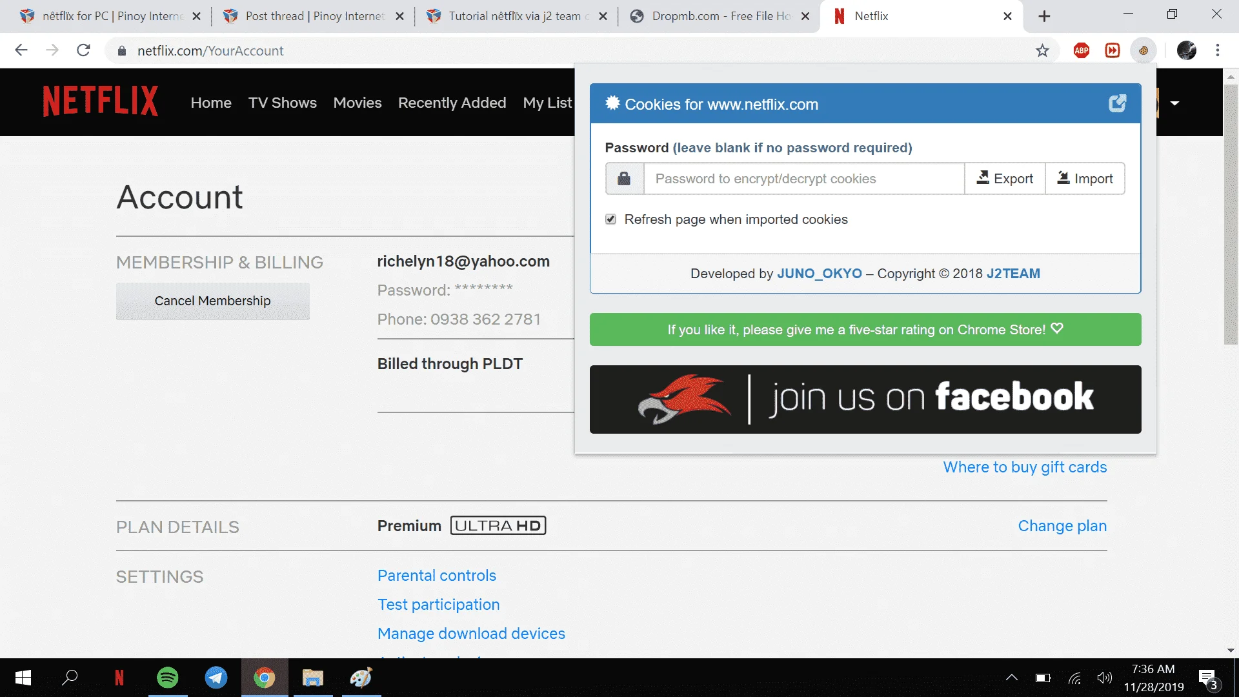Open Windows search from the taskbar

(70, 678)
